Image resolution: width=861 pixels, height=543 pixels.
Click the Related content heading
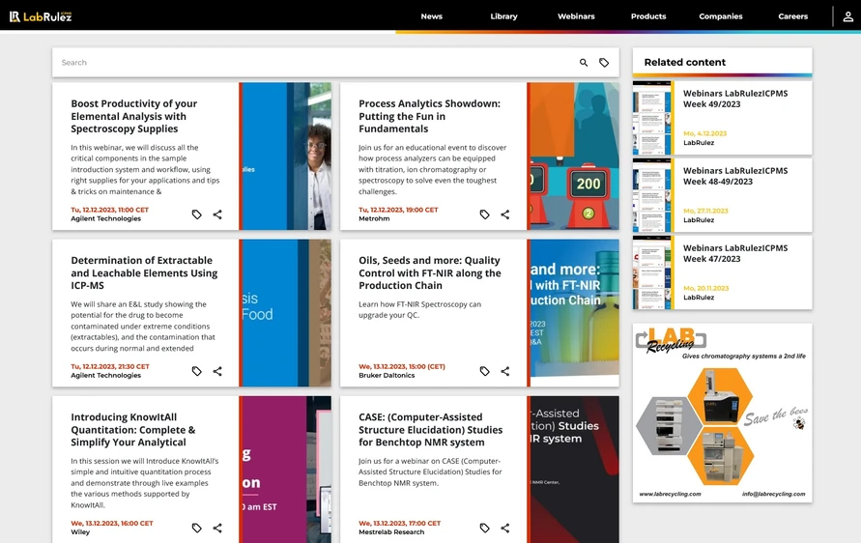point(685,62)
